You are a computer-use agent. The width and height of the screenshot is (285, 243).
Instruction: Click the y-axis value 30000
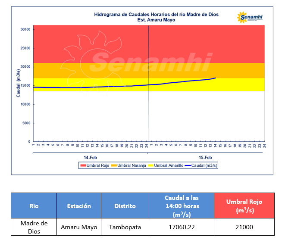(x=25, y=29)
